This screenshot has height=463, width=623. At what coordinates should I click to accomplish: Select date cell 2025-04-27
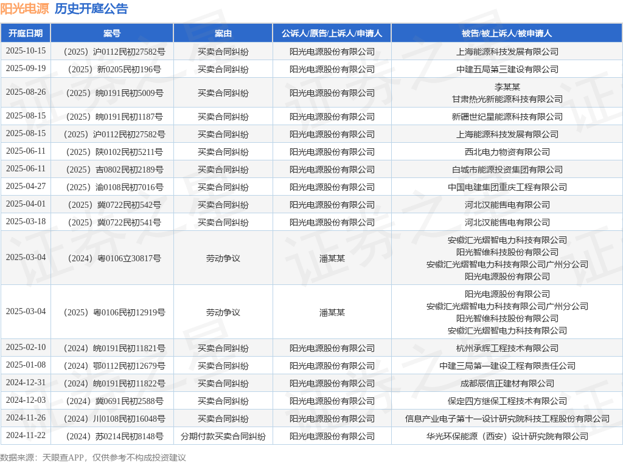(26, 186)
